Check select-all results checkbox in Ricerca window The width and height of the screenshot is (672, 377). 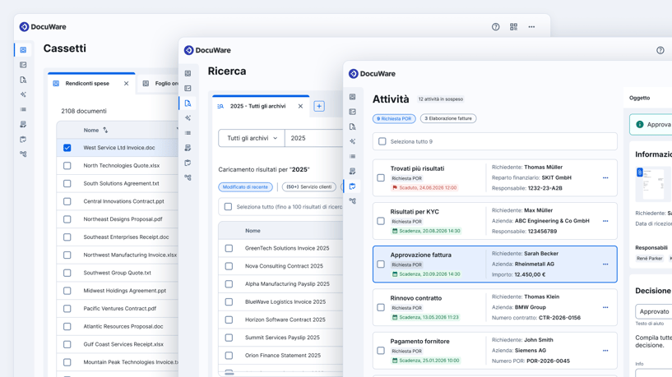tap(228, 207)
